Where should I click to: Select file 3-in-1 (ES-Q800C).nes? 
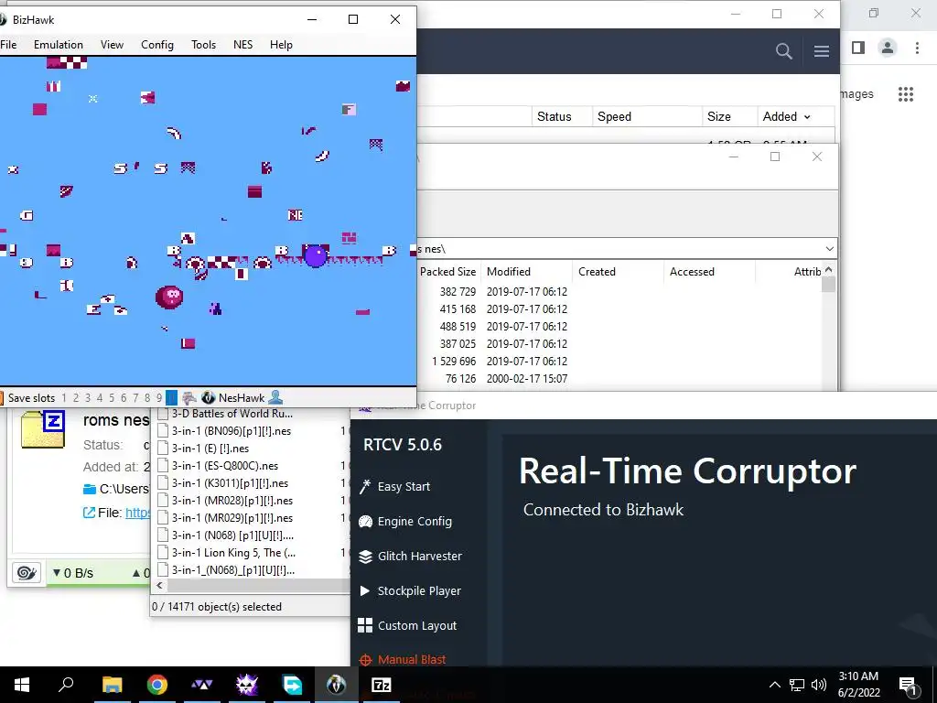point(225,466)
